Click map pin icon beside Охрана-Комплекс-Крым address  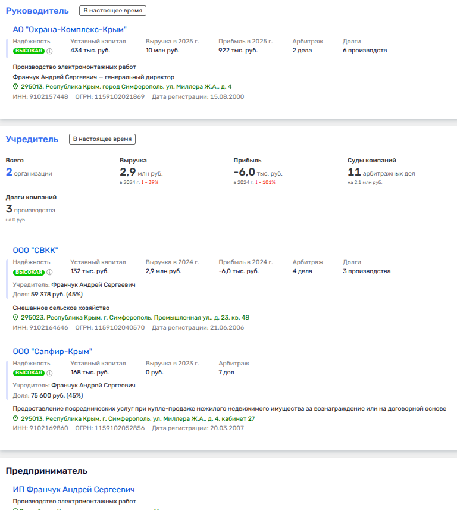tap(15, 87)
